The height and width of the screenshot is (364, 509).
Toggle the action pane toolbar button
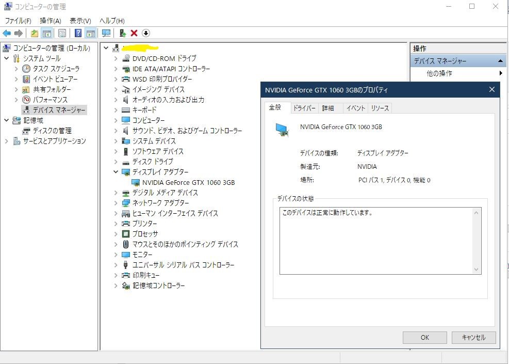[91, 34]
